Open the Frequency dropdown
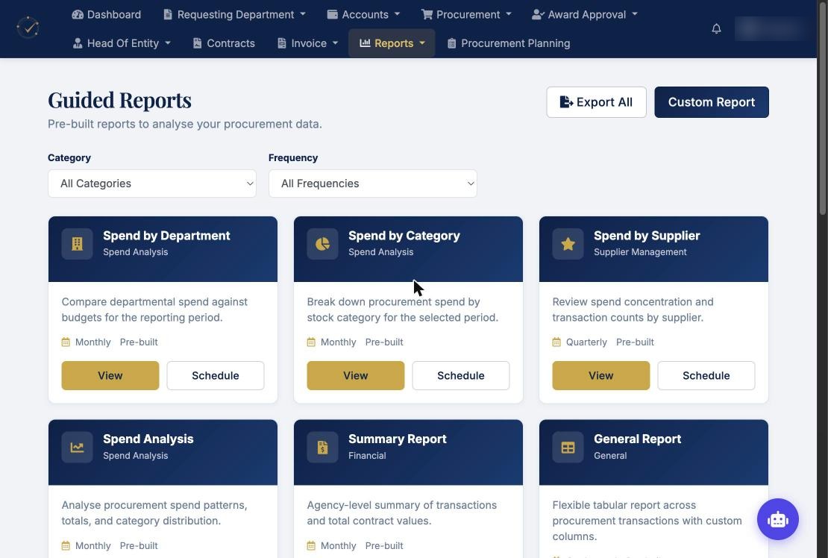The image size is (828, 558). 373,184
